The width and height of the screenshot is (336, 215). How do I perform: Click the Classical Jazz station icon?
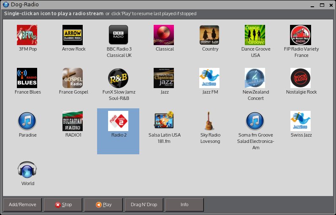coord(164,78)
